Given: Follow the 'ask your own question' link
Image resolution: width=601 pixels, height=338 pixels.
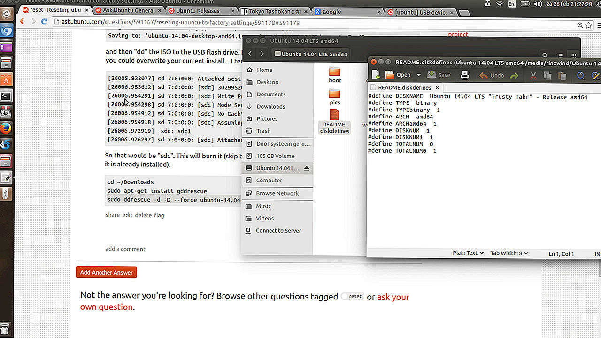Looking at the screenshot, I should 393,297.
